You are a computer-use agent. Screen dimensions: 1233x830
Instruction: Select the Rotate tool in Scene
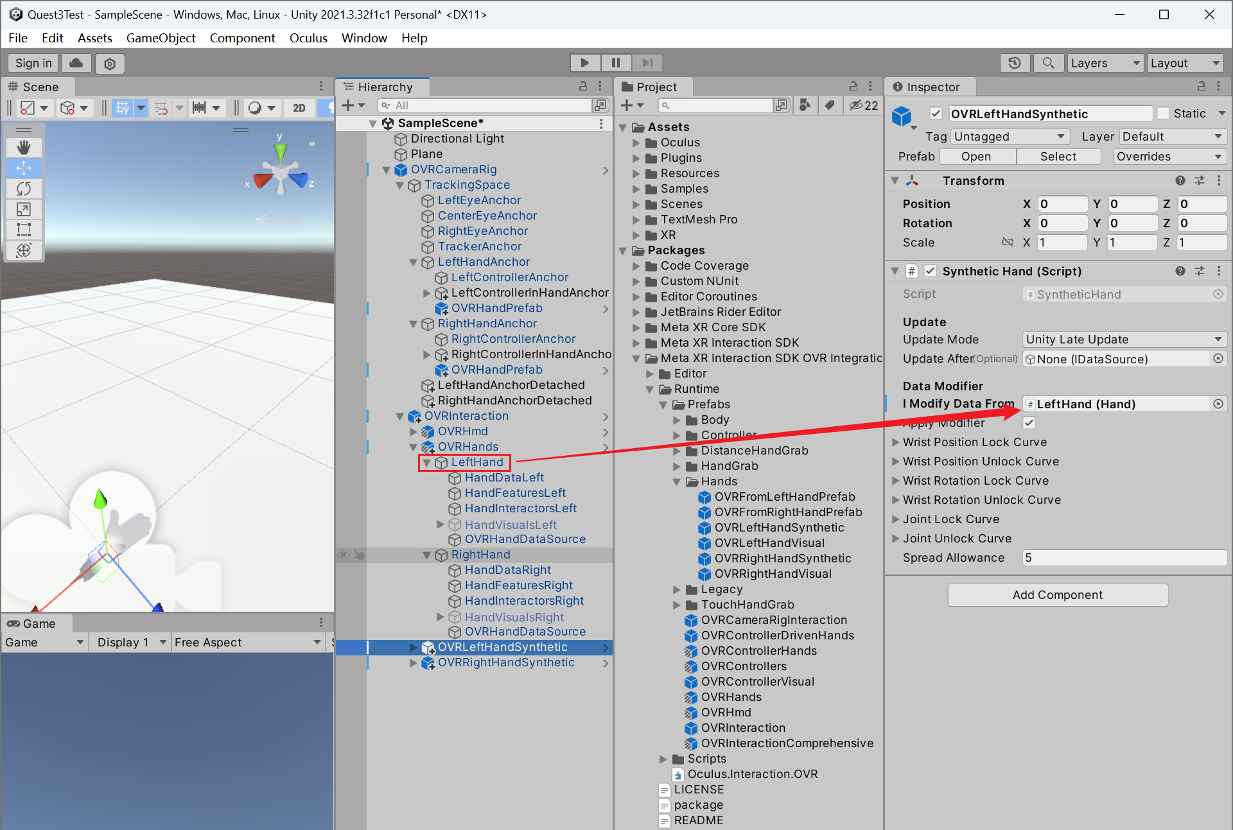pos(24,189)
